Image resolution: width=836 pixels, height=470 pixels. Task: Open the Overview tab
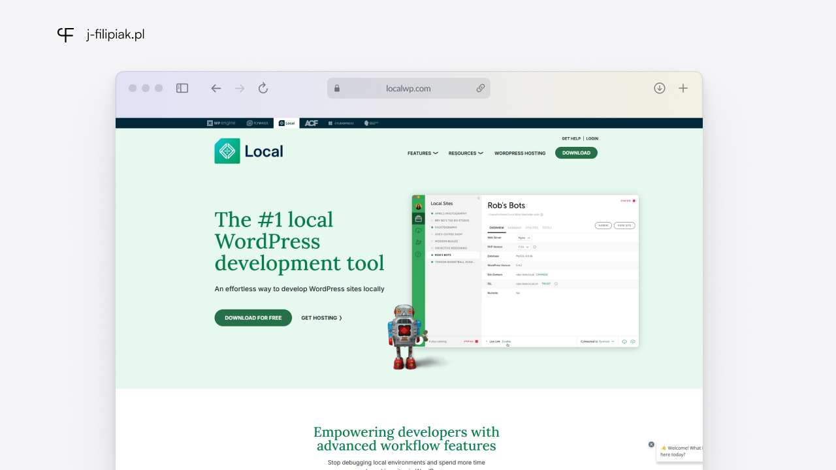point(496,228)
